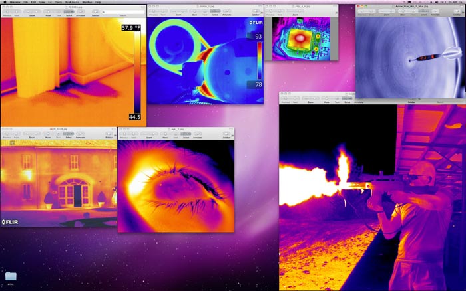Click Zoom control in dart window
The height and width of the screenshot is (291, 466).
[387, 11]
